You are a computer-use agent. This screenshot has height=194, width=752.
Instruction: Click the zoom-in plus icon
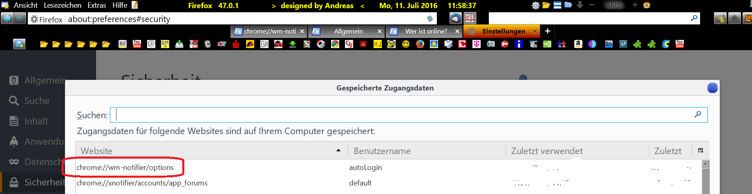pyautogui.click(x=635, y=5)
